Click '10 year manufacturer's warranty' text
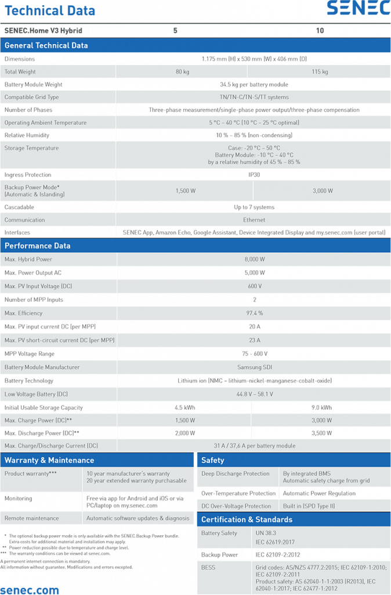391x595 pixels. tap(128, 474)
